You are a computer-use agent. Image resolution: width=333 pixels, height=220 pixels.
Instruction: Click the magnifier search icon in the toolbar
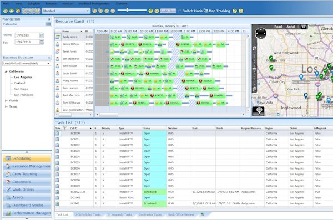pos(157,11)
